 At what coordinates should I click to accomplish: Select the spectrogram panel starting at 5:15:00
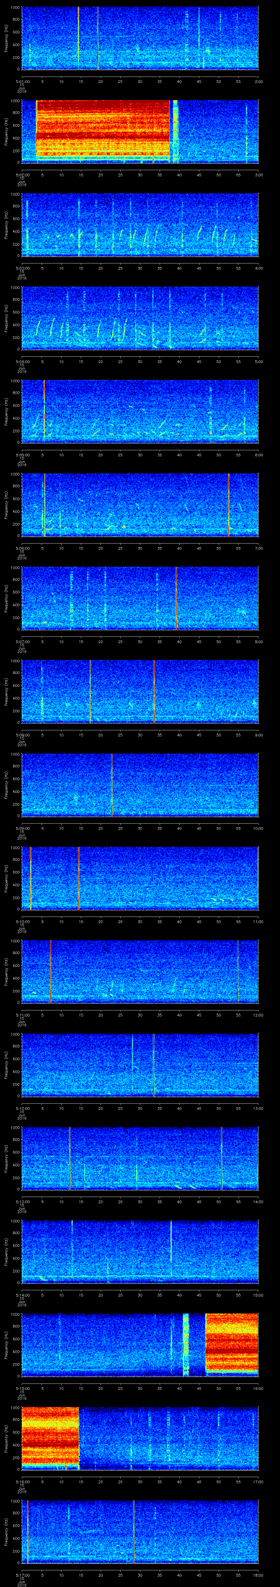point(140,1345)
